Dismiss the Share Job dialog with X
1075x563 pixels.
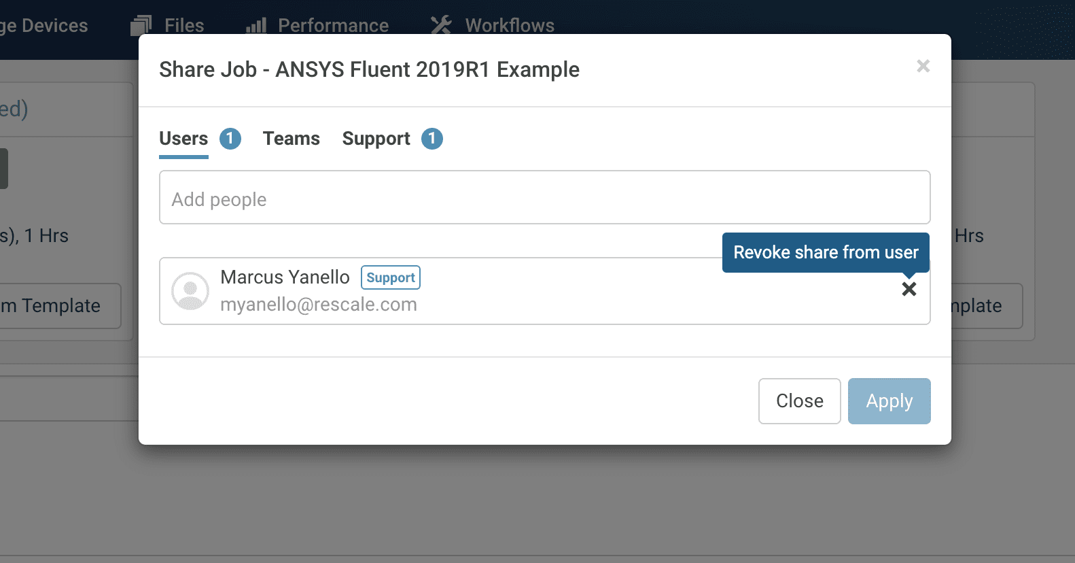[x=923, y=66]
